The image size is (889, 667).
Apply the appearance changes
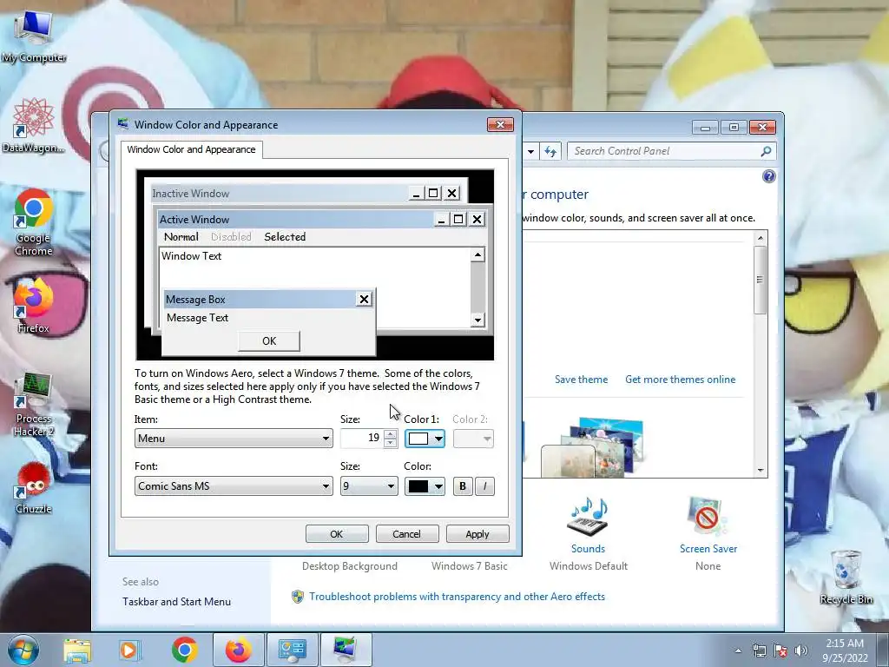(477, 534)
